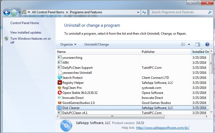215x133 pixels.
Task: Click the GoodGamesStudios crown icon
Action: coord(60,103)
